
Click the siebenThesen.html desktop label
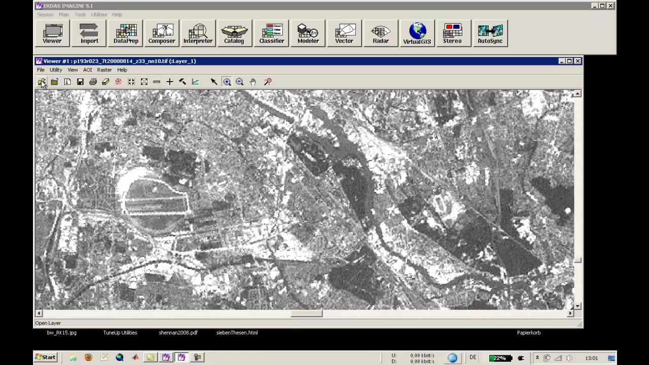click(x=237, y=333)
